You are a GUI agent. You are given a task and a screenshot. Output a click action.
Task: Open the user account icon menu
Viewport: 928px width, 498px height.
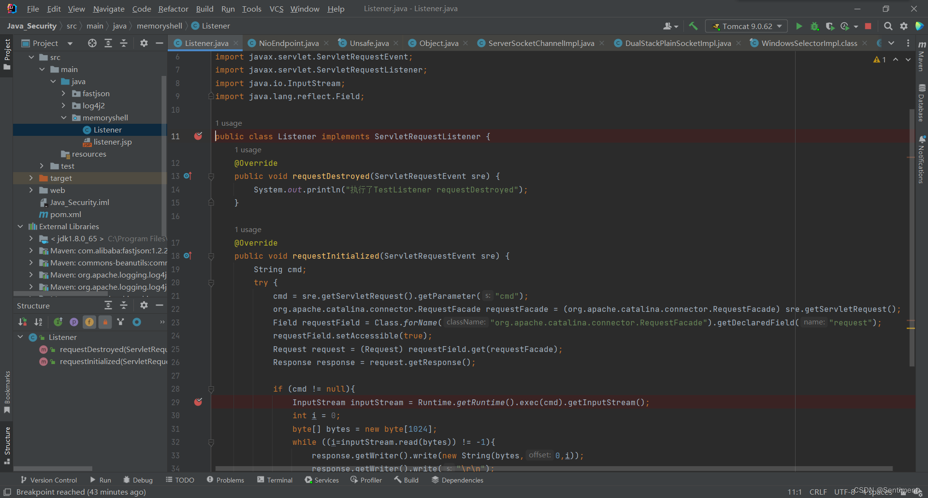[x=670, y=26]
